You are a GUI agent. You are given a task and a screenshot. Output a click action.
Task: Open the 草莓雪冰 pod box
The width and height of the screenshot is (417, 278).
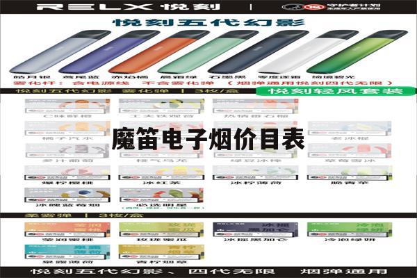tap(350, 151)
